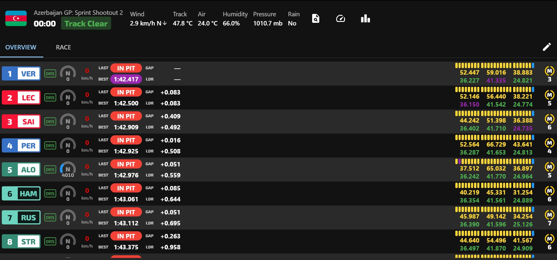Select driver tag 4 PER
557x260 pixels.
[21, 146]
